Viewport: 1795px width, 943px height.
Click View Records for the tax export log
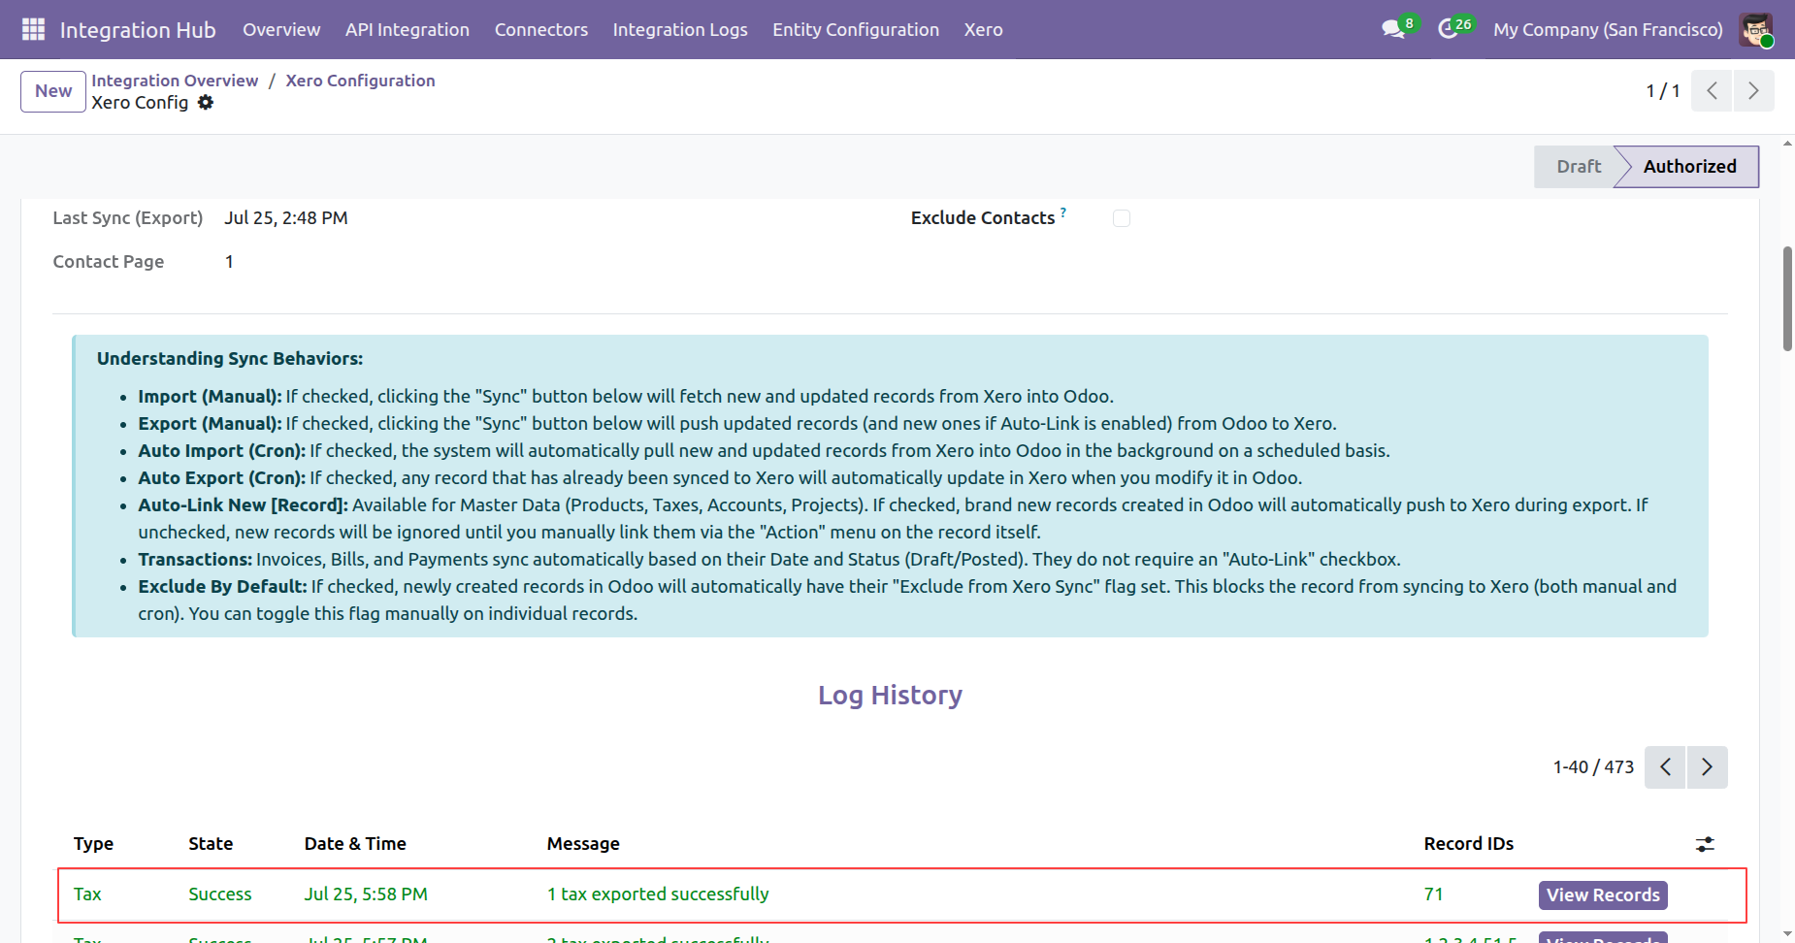point(1603,894)
